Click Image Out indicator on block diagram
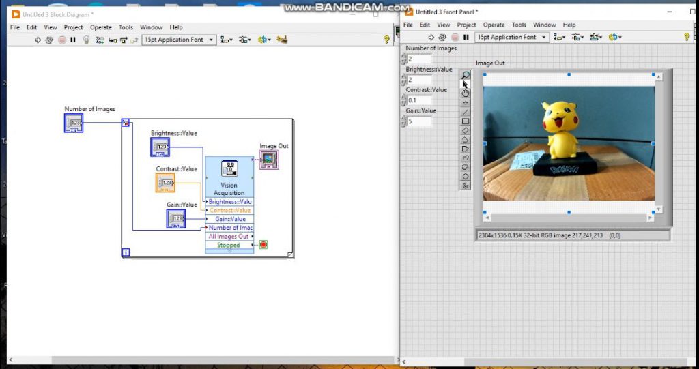 (269, 160)
